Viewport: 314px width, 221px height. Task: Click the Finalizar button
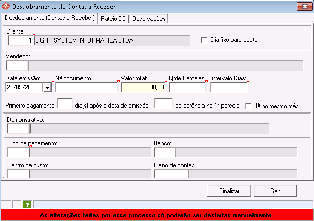tap(229, 191)
